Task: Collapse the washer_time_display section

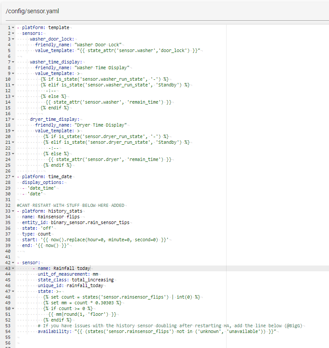Action: [13, 62]
